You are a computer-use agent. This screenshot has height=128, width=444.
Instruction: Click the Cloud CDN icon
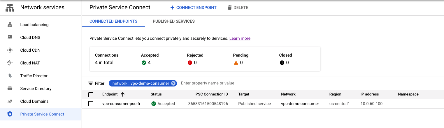point(10,50)
